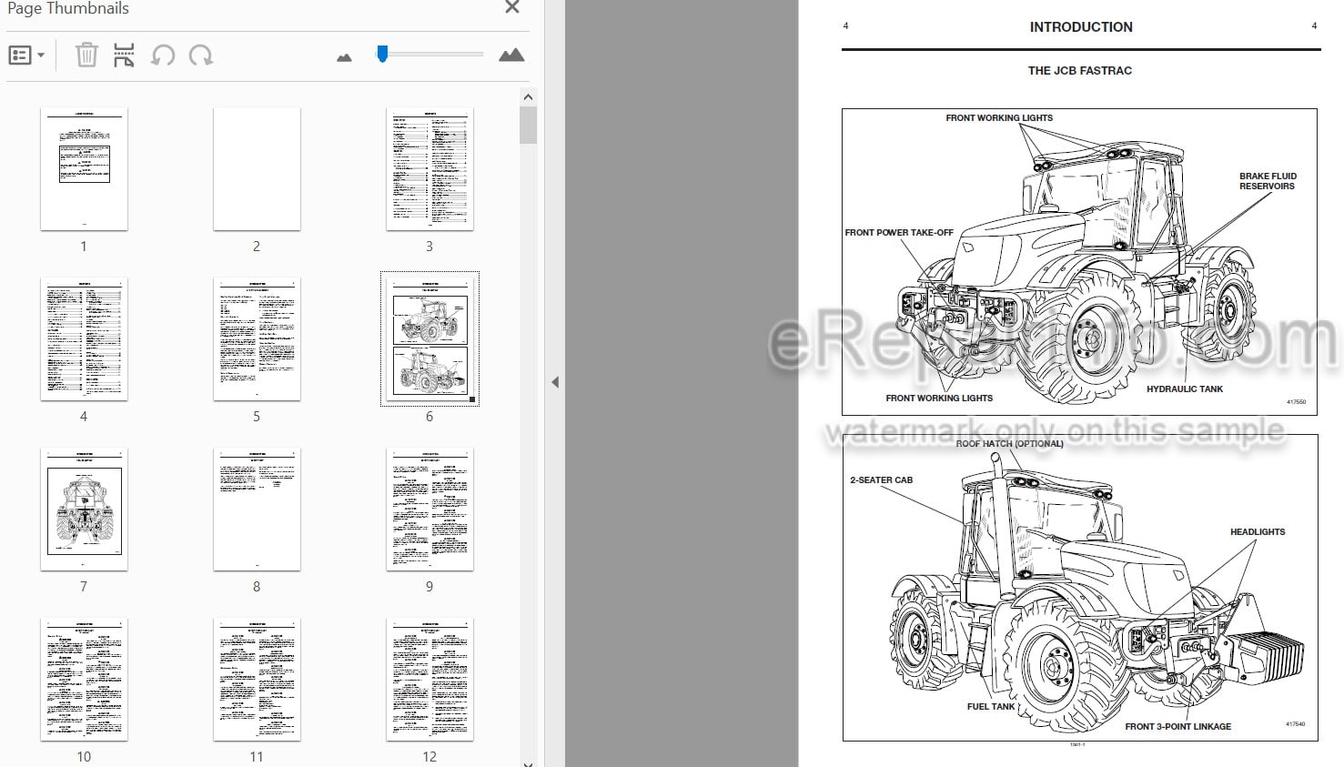Click page number label 6 under thumbnail
This screenshot has height=767, width=1344.
tap(429, 417)
